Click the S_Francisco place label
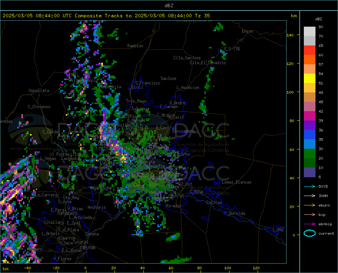338x273 pixels. coord(148,83)
